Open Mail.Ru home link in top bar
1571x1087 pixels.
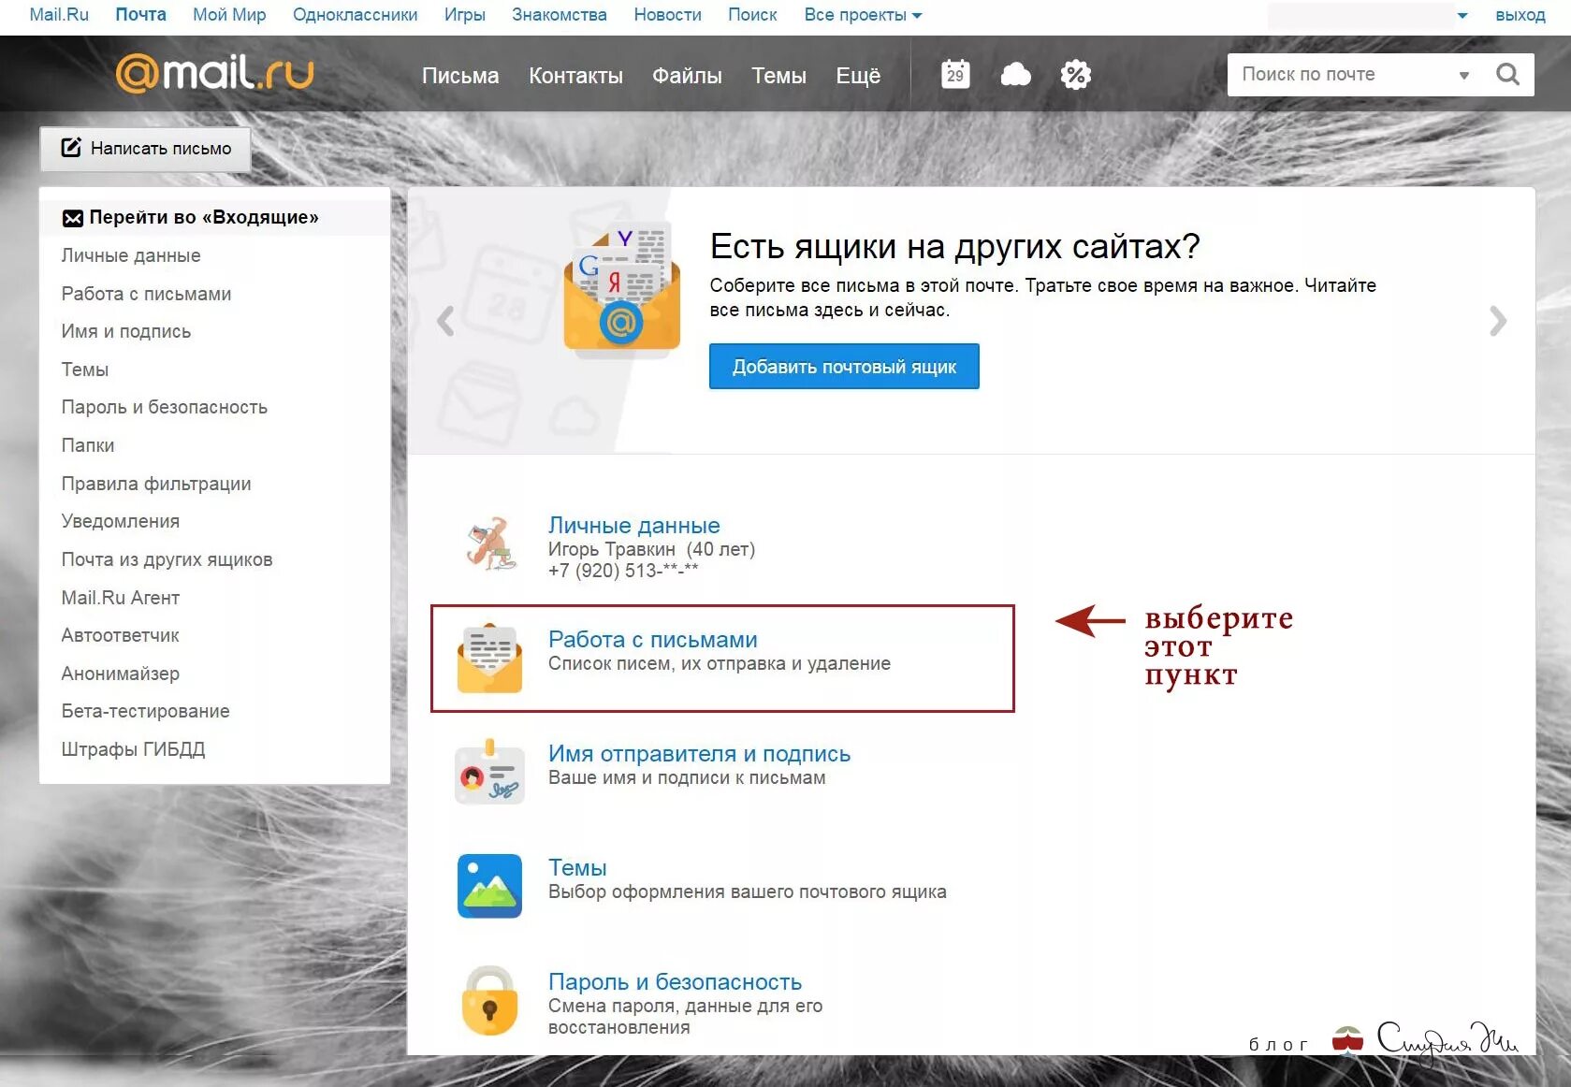click(x=59, y=15)
